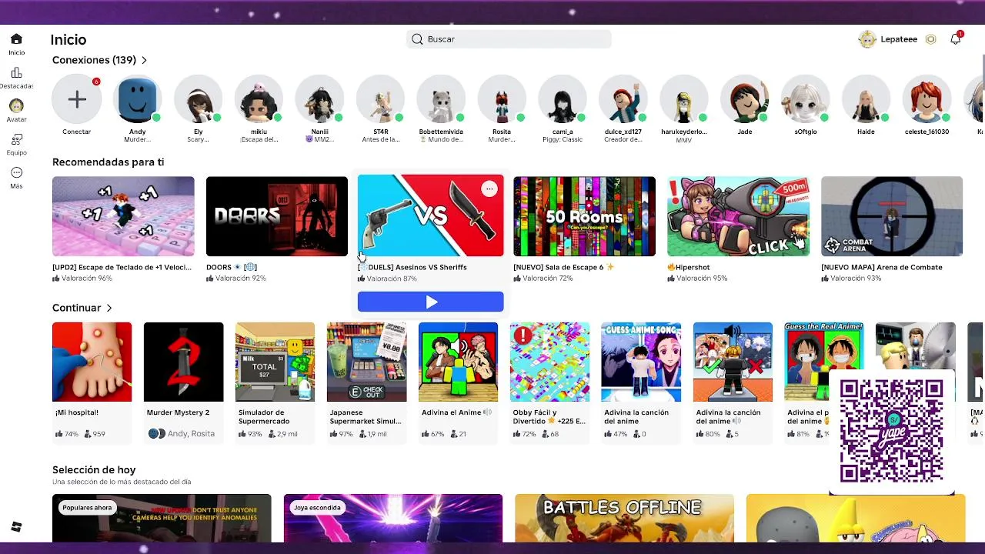Open Inicio in the left sidebar
The height and width of the screenshot is (554, 985).
(16, 45)
